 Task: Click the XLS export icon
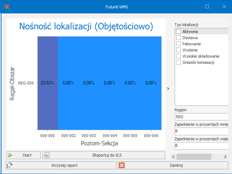pos(46,155)
